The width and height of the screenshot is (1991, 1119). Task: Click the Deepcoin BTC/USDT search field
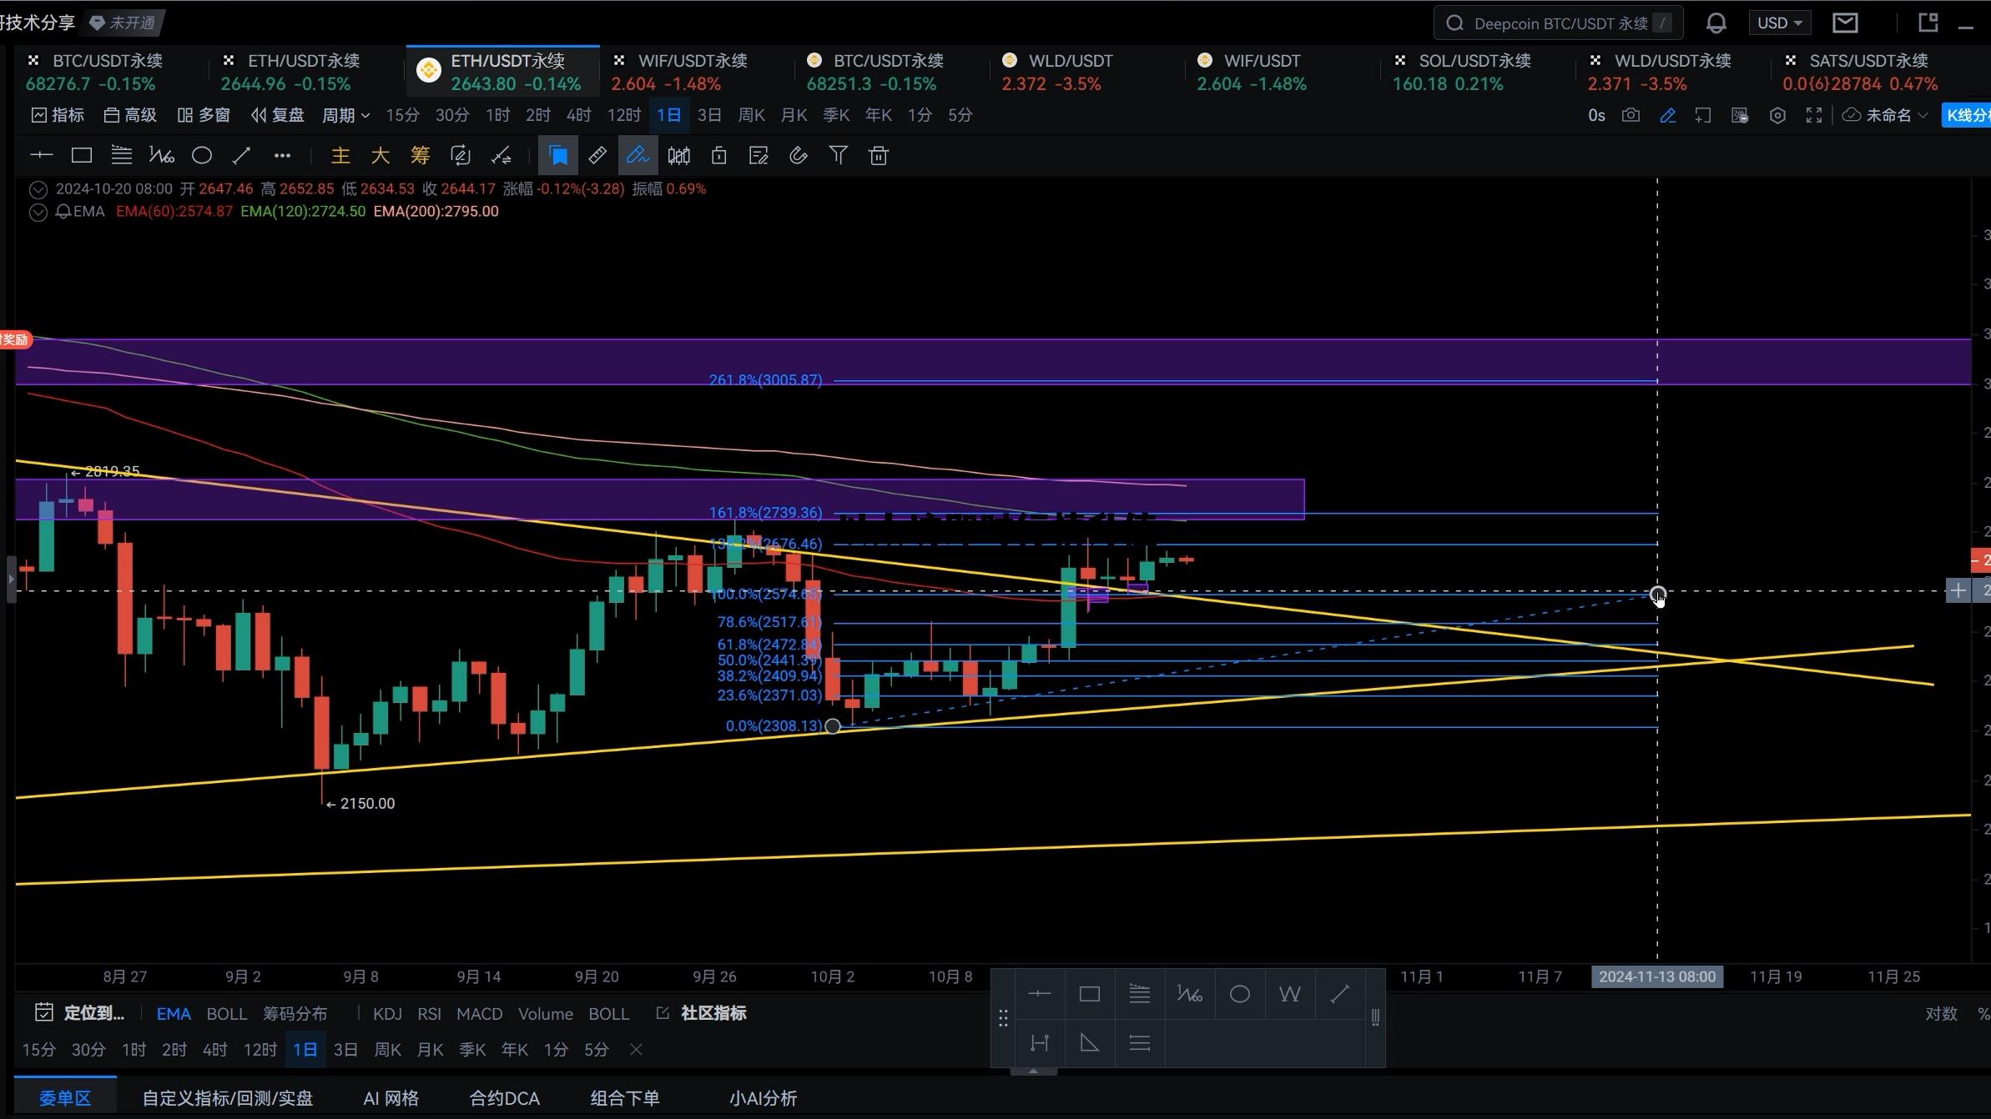(x=1557, y=23)
